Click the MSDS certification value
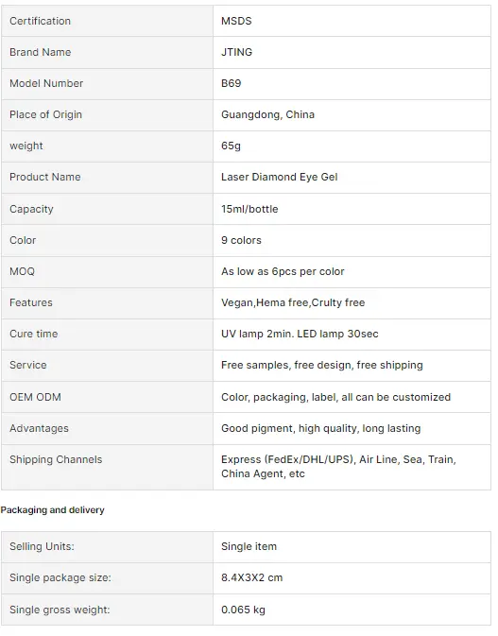 coord(236,21)
